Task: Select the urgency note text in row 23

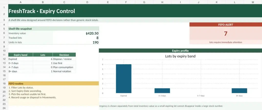Action: (161, 106)
